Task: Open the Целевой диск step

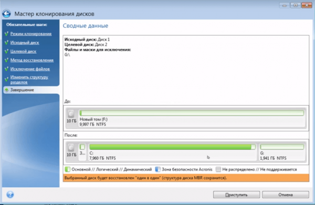Action: tap(23, 52)
